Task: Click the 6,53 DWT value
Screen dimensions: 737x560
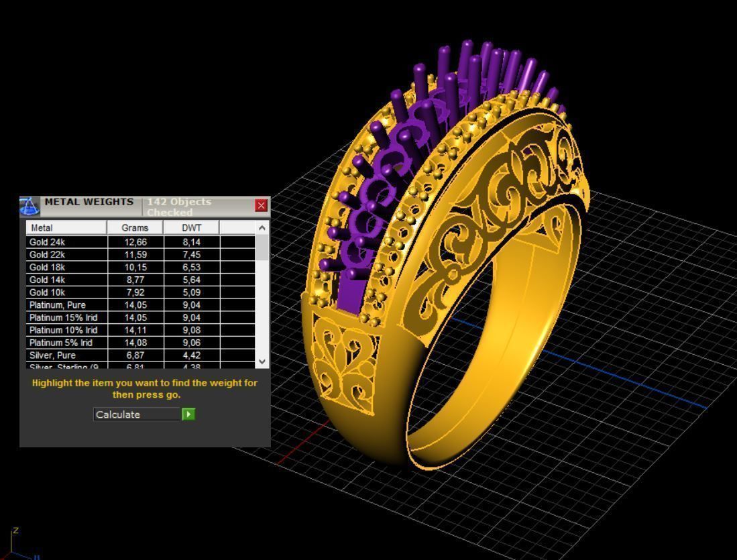Action: (x=192, y=267)
